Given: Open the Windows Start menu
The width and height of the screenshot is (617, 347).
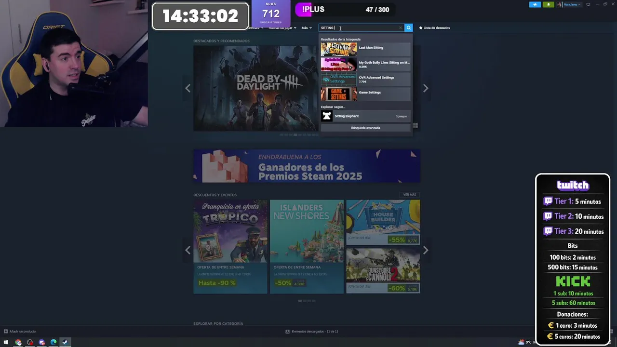Looking at the screenshot, I should [6, 342].
